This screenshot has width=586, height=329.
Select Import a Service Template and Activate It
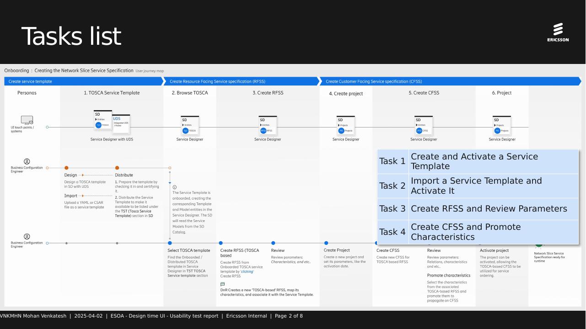tap(494, 186)
